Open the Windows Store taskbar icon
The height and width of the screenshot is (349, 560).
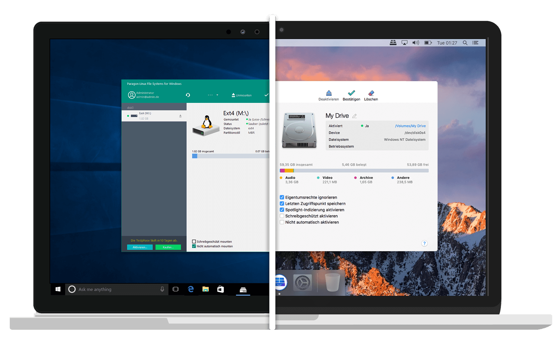click(221, 289)
